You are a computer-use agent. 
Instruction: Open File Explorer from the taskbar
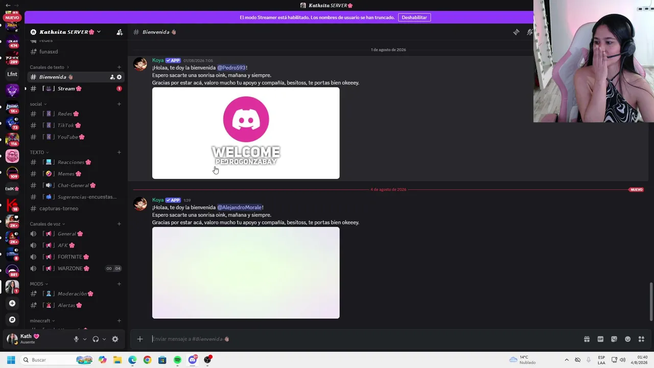point(118,360)
